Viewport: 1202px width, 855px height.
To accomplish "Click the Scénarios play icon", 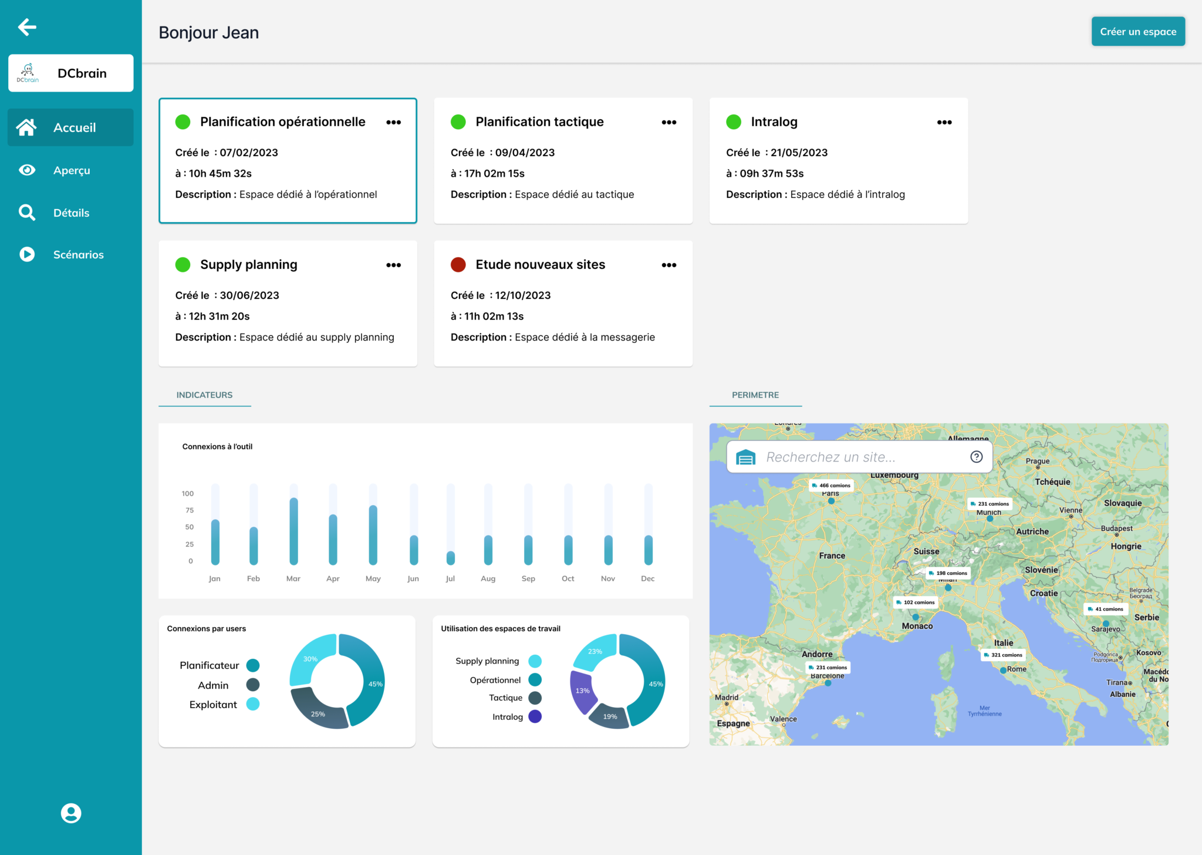I will pos(26,254).
